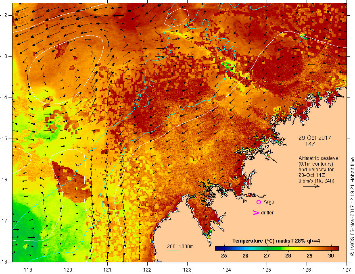Image resolution: width=355 pixels, height=274 pixels.
Task: Click the colorbar tick label '27'
Action: click(267, 256)
